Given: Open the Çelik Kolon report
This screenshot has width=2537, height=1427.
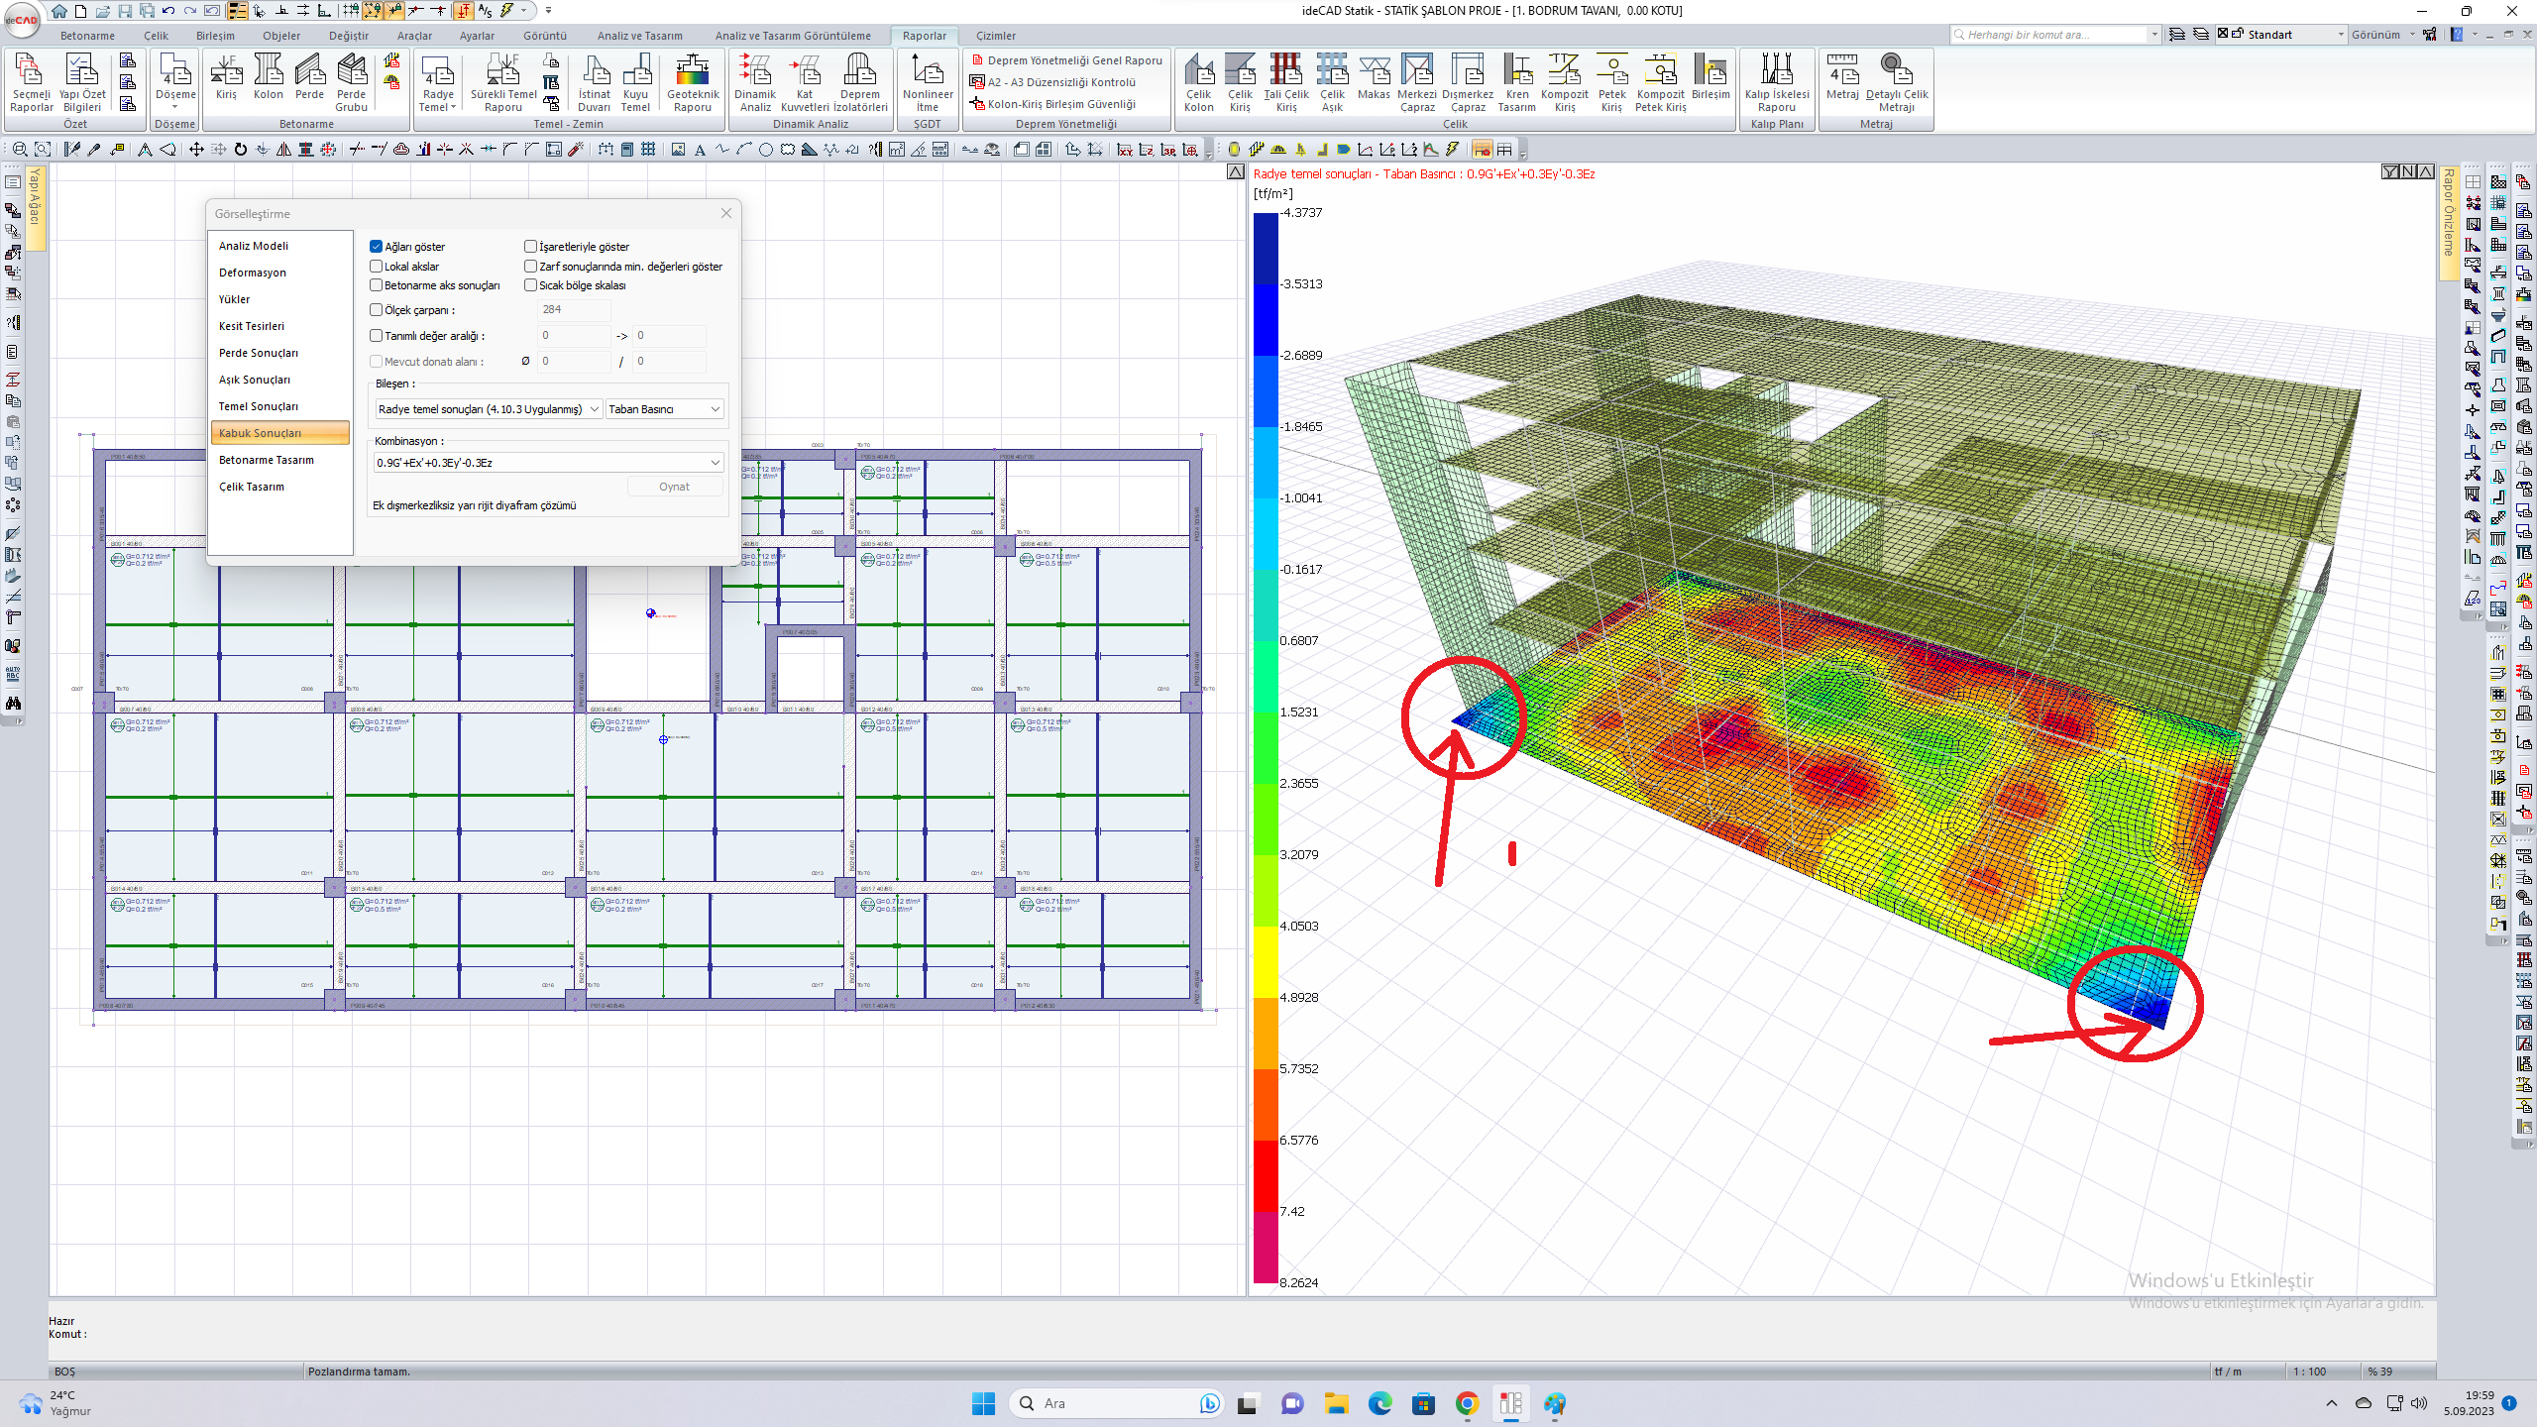Looking at the screenshot, I should 1198,82.
